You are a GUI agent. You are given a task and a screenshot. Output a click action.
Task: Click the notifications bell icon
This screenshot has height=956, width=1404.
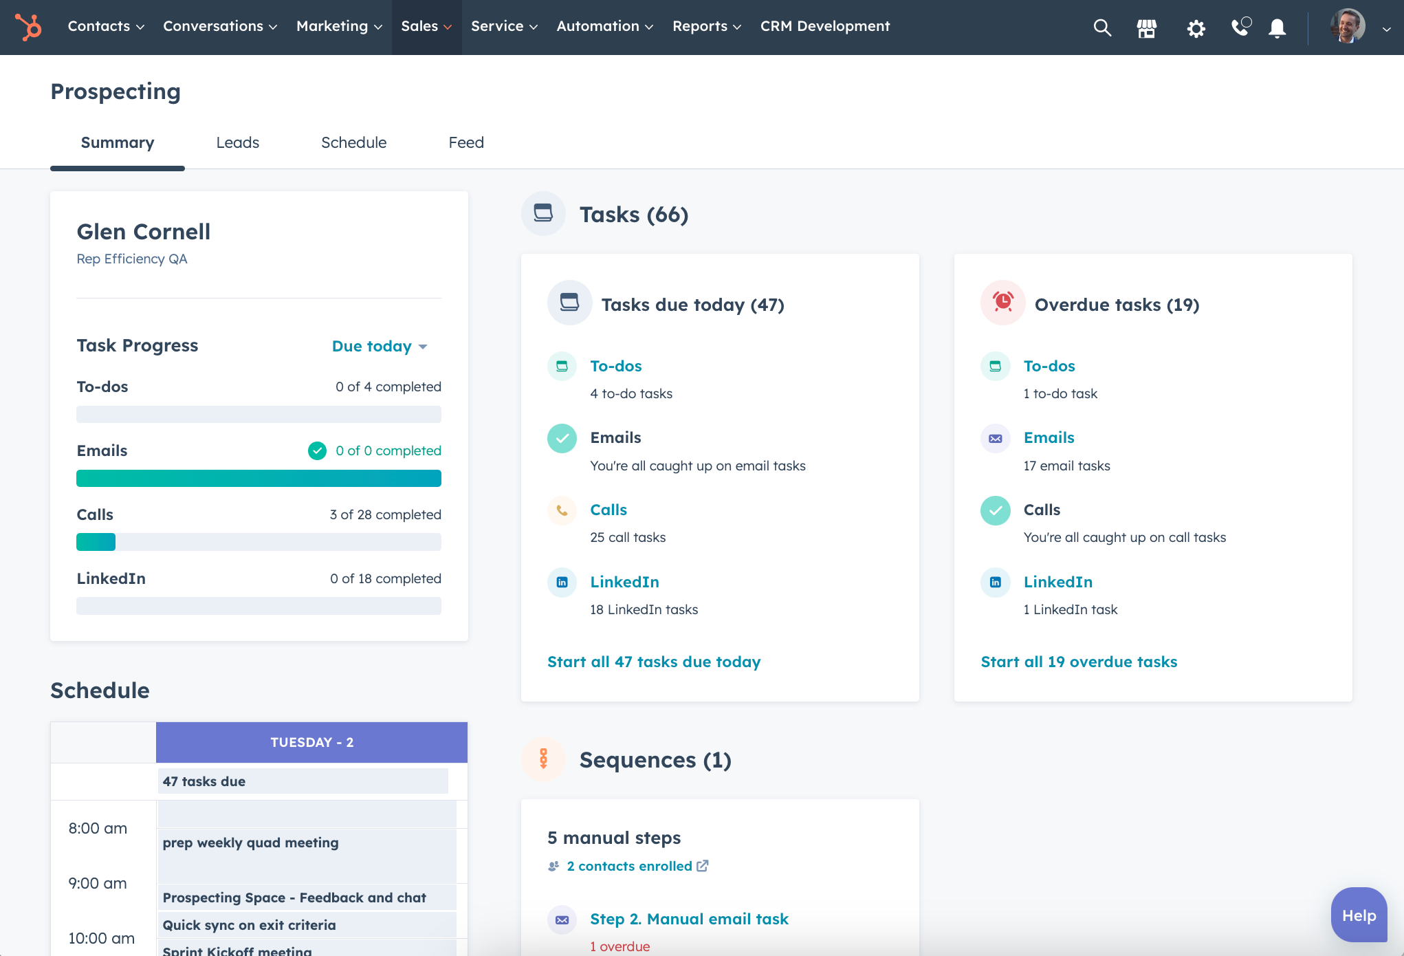coord(1276,27)
